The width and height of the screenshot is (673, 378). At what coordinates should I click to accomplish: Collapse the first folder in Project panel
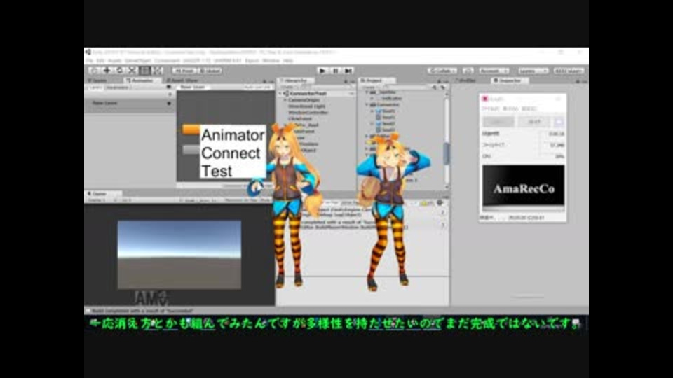click(x=367, y=92)
